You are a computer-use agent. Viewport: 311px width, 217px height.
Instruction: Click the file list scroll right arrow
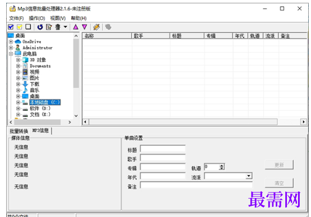point(304,122)
